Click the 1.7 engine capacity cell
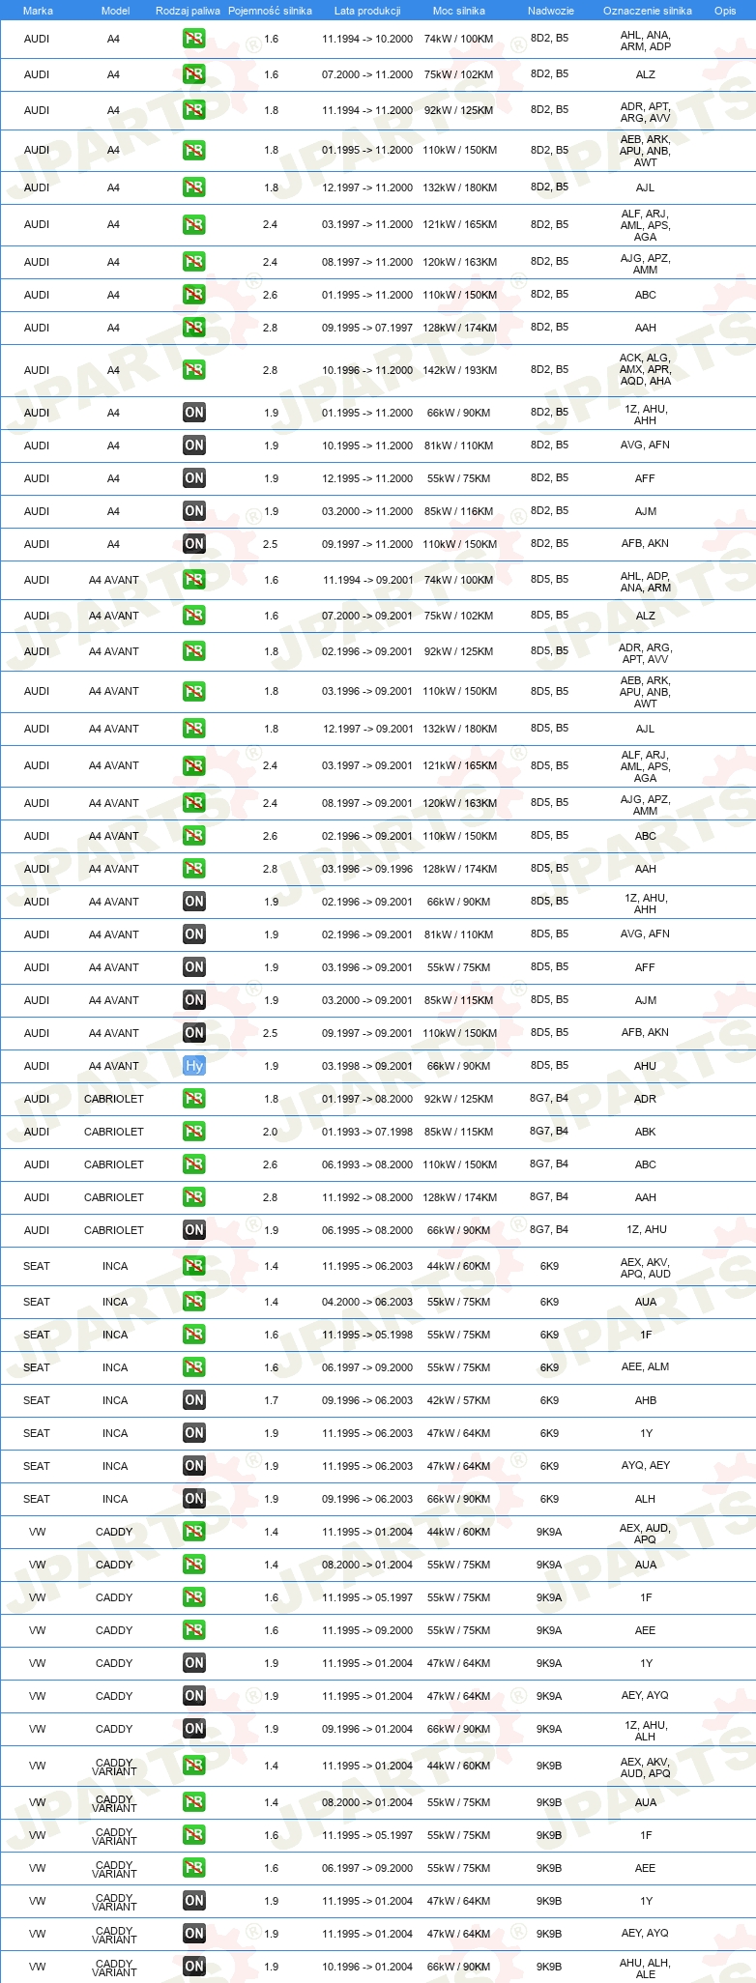 click(271, 1400)
